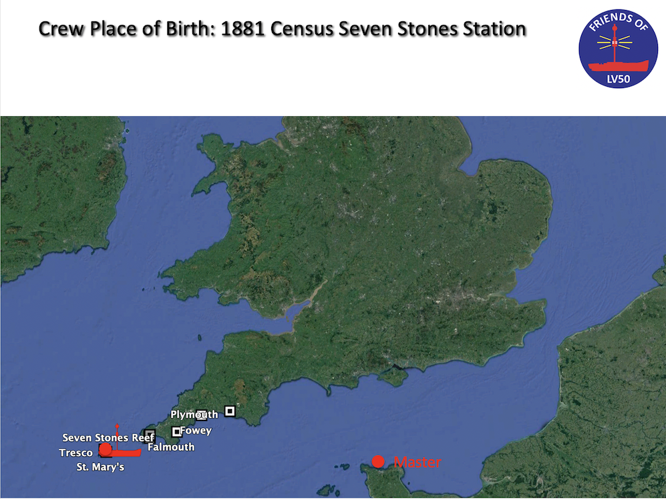666x499 pixels.
Task: Click the 'Plymouth' map label
Action: pyautogui.click(x=194, y=414)
